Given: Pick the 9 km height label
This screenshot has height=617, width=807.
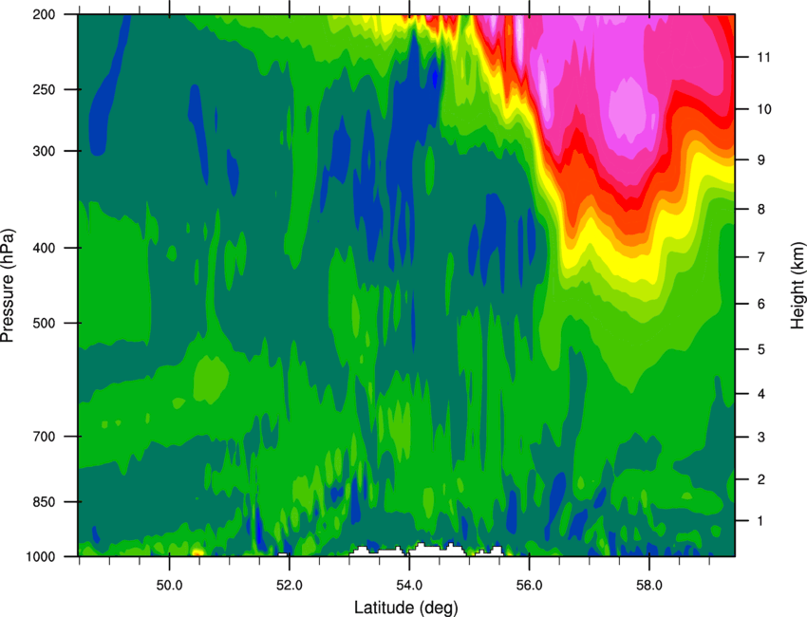Looking at the screenshot, I should [x=760, y=160].
